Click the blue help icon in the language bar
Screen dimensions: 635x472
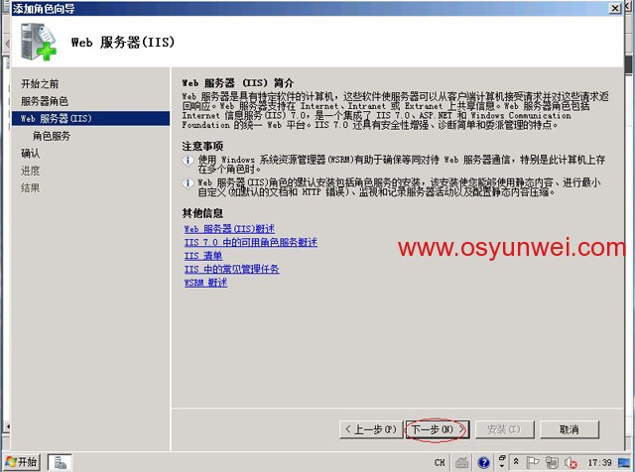click(x=483, y=462)
